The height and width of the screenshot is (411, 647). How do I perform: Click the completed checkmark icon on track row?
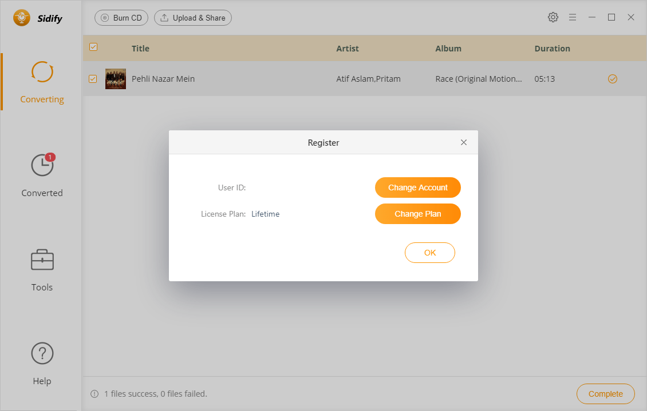tap(612, 79)
